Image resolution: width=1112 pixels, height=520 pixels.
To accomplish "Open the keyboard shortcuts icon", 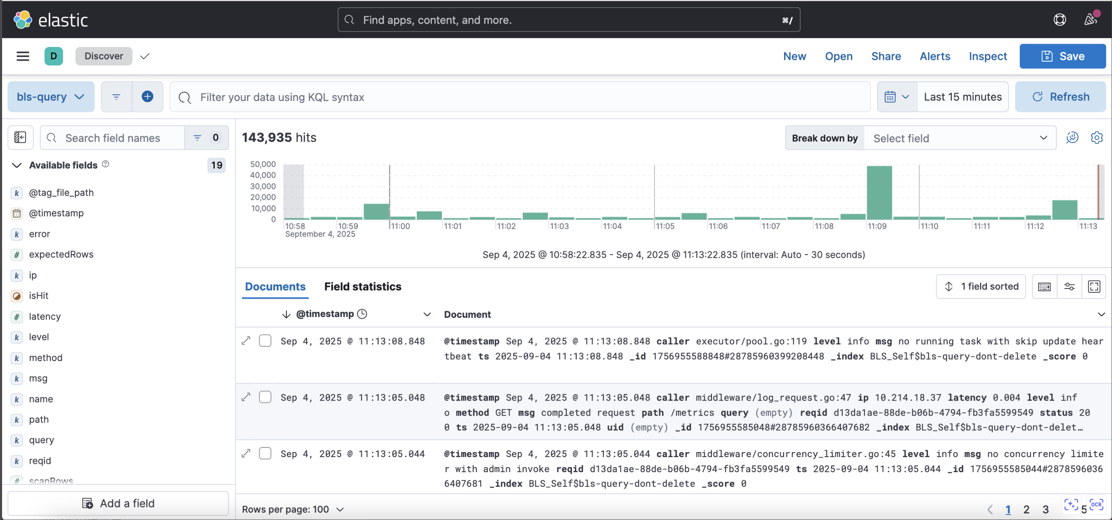I will 1044,286.
